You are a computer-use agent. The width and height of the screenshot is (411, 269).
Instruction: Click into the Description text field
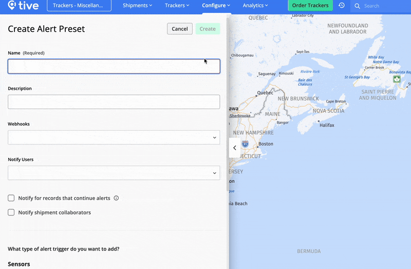tap(114, 102)
